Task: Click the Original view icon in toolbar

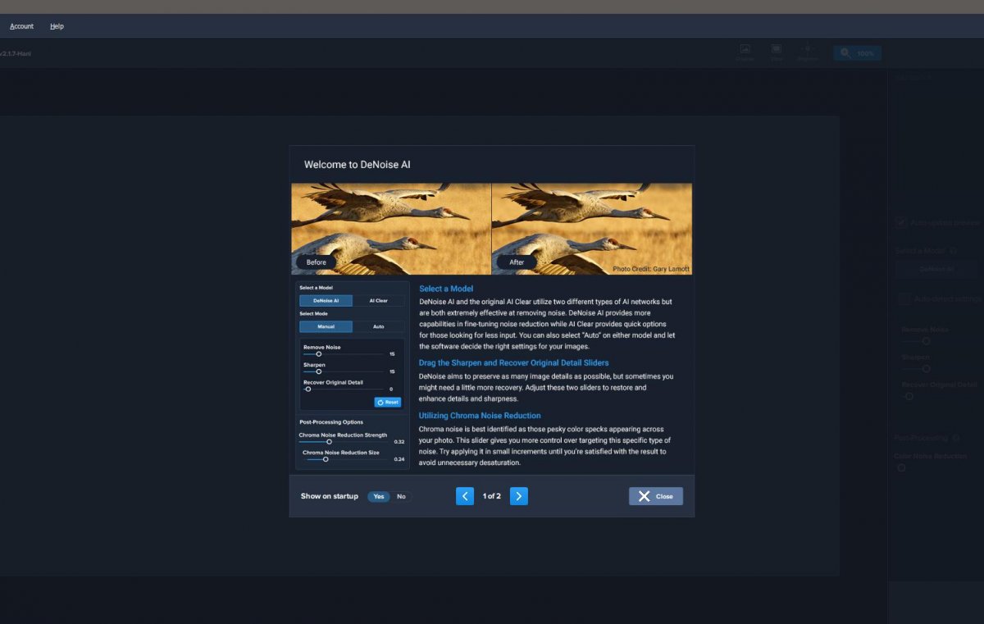Action: pyautogui.click(x=745, y=52)
